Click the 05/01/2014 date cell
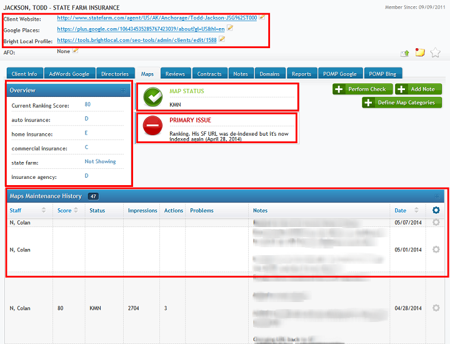450x344 pixels. 408,250
